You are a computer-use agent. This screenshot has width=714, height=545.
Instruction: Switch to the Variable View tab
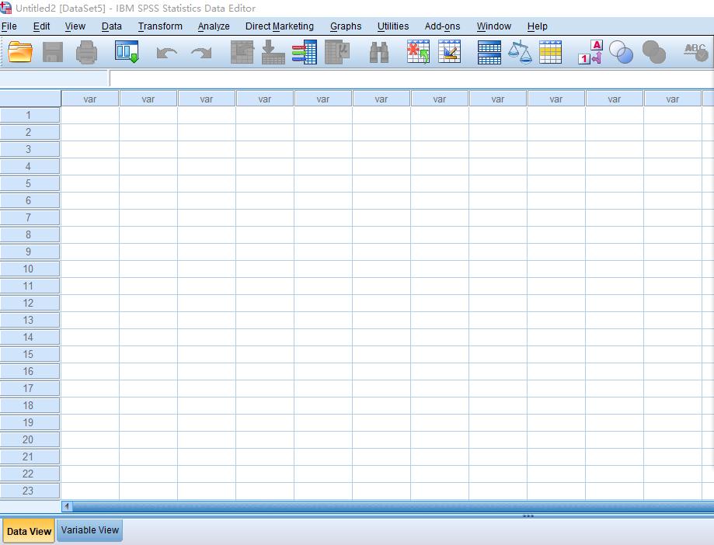click(90, 531)
